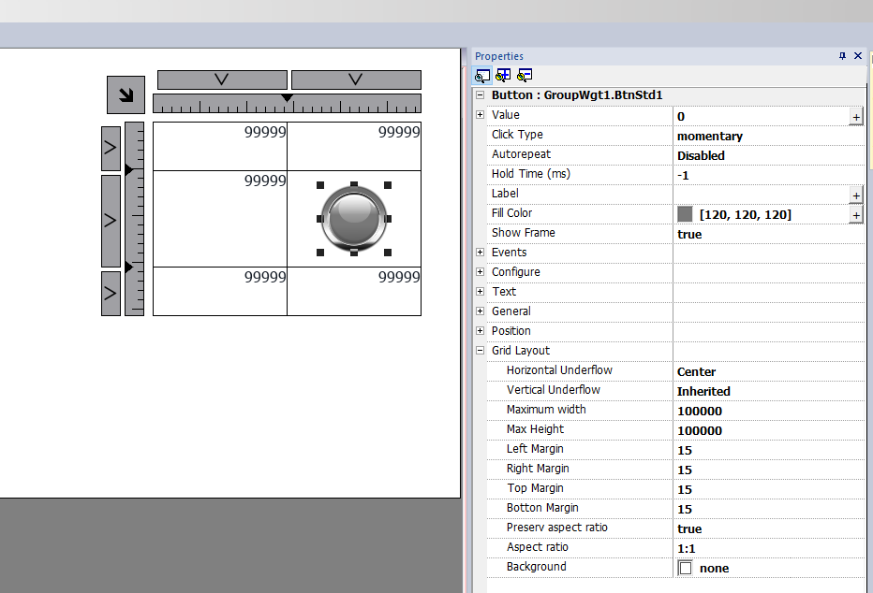Image resolution: width=873 pixels, height=593 pixels.
Task: Expand the Position property group
Action: coord(481,331)
